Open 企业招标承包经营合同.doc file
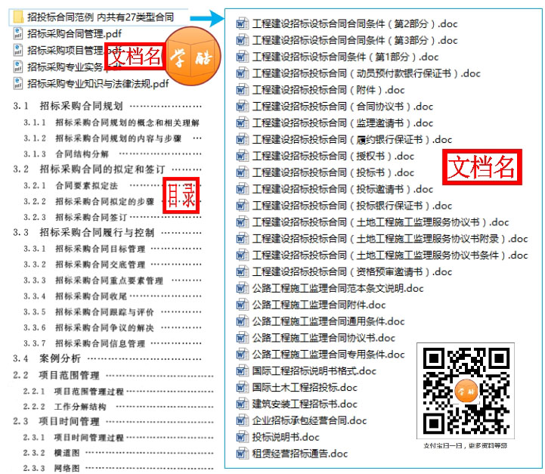The image size is (545, 474). [309, 420]
